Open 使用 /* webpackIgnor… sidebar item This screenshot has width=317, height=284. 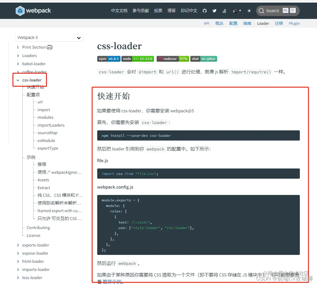59,172
